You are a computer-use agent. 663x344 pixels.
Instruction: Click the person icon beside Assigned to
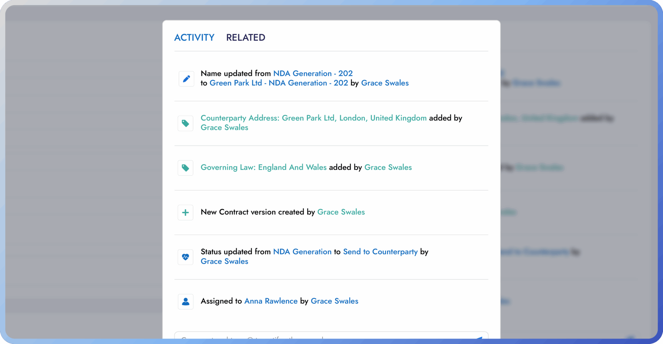(185, 302)
